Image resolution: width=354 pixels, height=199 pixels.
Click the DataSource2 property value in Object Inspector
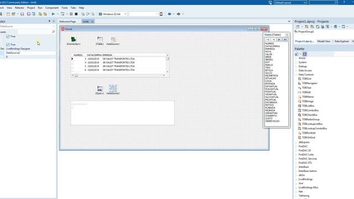coord(30,53)
